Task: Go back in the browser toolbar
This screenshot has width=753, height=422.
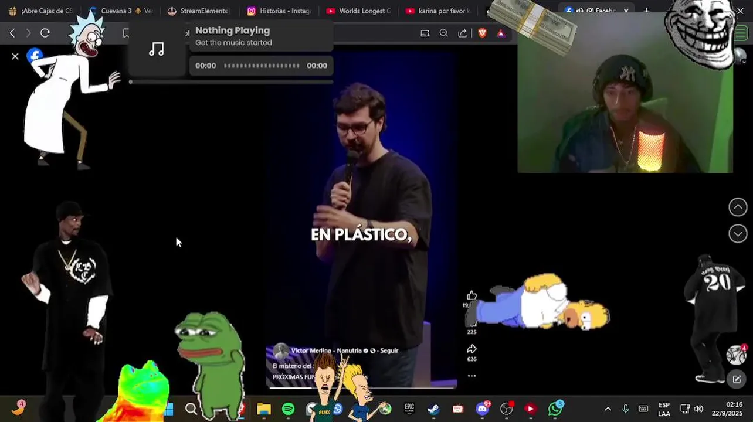Action: click(12, 33)
